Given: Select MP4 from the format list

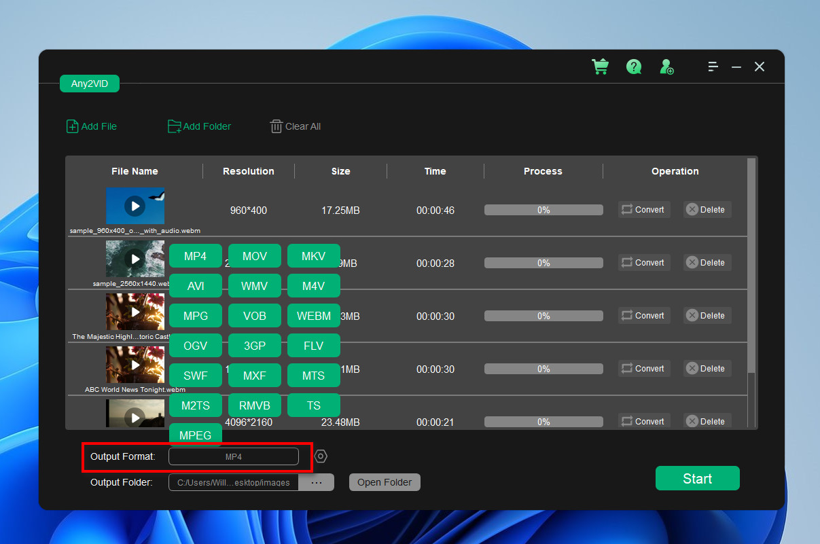Looking at the screenshot, I should tap(196, 256).
